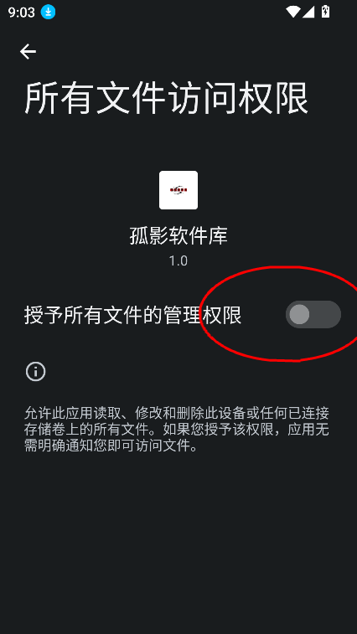Tap the description line starting 存储卷上的所有文件
The height and width of the screenshot is (634, 357).
coord(177,430)
